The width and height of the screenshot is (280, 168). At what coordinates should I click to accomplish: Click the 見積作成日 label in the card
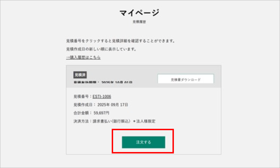click(83, 105)
